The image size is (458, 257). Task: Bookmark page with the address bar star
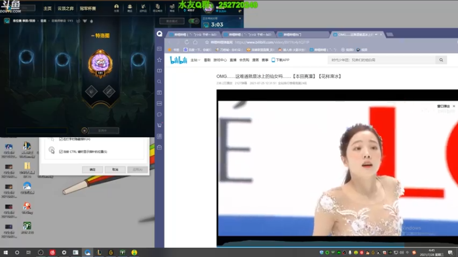[x=207, y=42]
